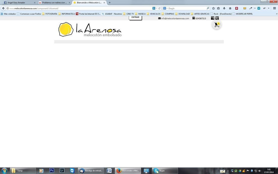278x174 pixels.
Task: Close the Problema con redireccion tab
Action: coord(69,3)
